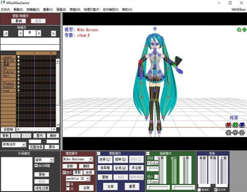Click the 撤销 undo button
This screenshot has width=247, height=192.
18,21
